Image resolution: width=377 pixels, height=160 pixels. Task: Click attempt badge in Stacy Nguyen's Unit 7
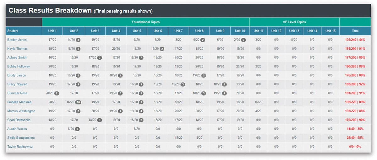(x=183, y=84)
